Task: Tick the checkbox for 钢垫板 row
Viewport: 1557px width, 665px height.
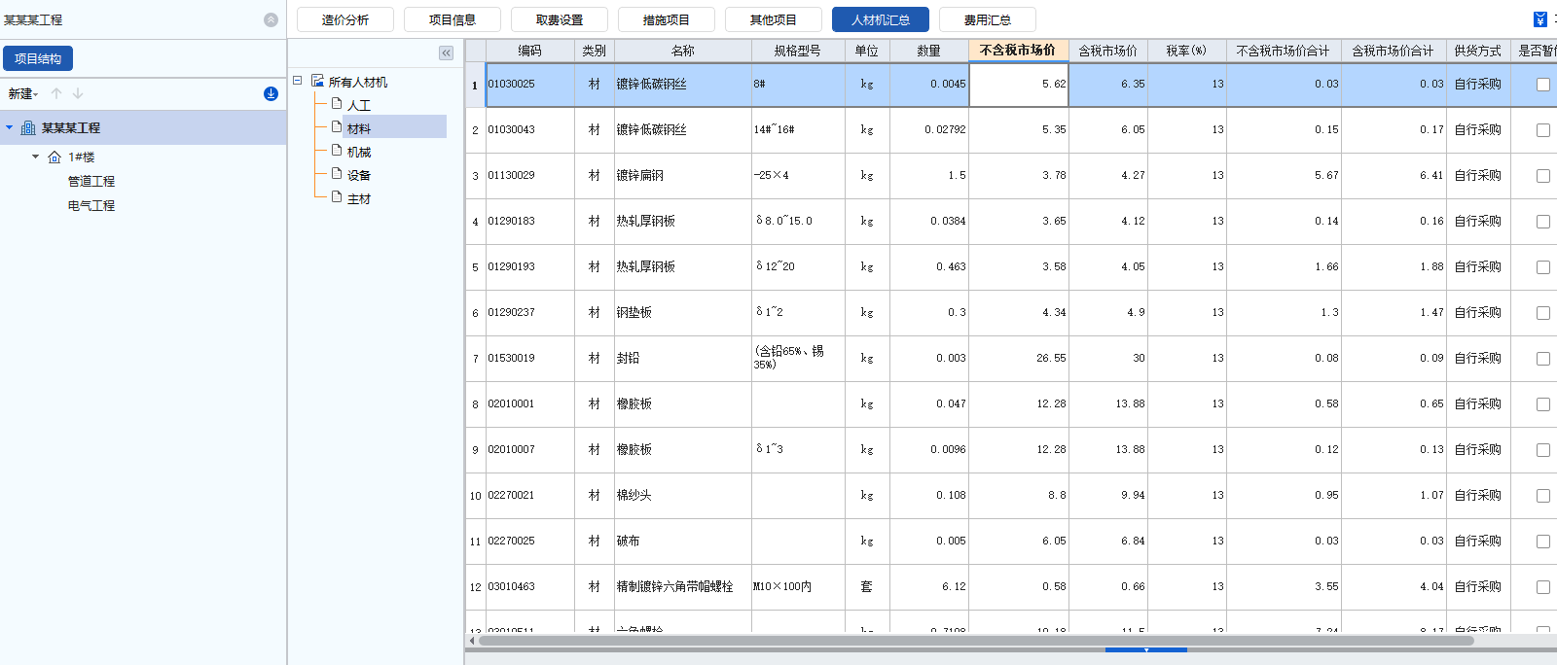Action: click(x=1543, y=313)
